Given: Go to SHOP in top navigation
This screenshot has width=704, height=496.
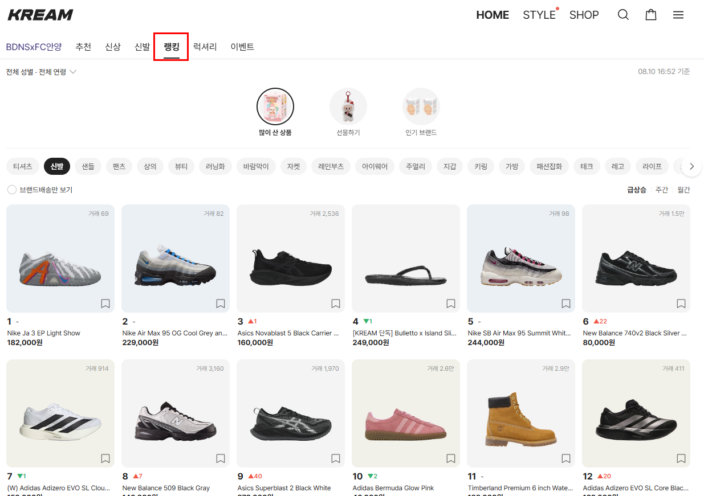Looking at the screenshot, I should (x=584, y=15).
